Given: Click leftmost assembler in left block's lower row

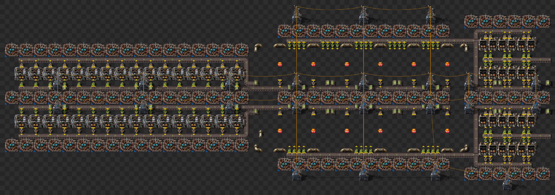Looking at the screenshot, I should tap(22, 121).
